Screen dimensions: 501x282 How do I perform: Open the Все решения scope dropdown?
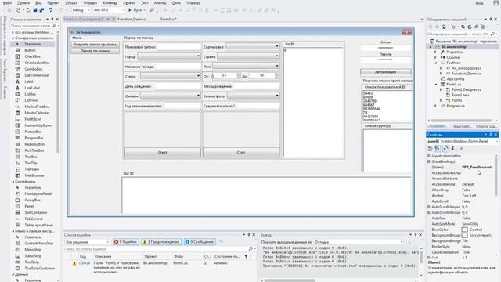pos(87,242)
